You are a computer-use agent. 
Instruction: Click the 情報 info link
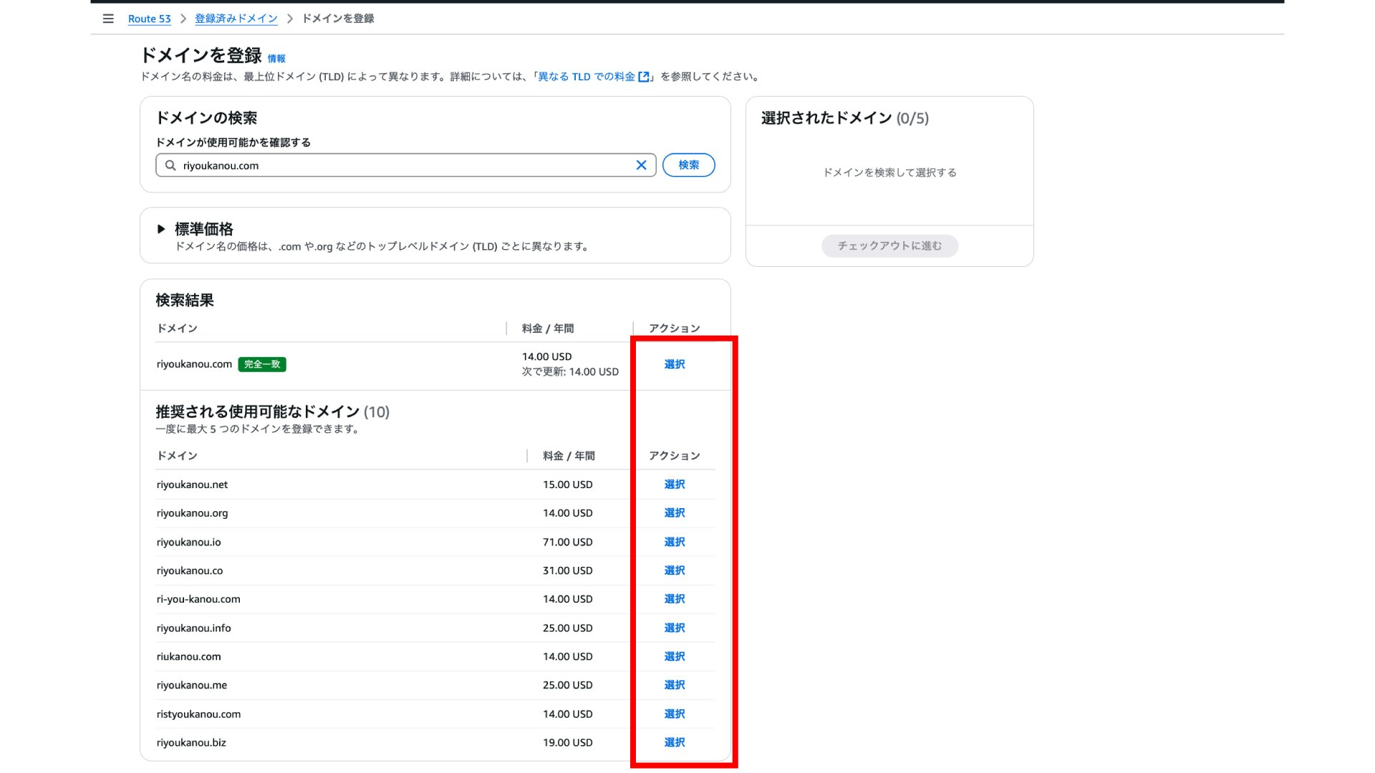276,59
